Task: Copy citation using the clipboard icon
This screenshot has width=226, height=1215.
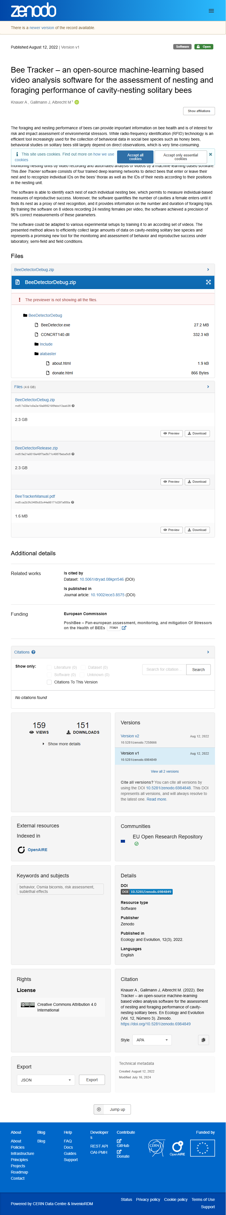Action: tap(203, 1039)
